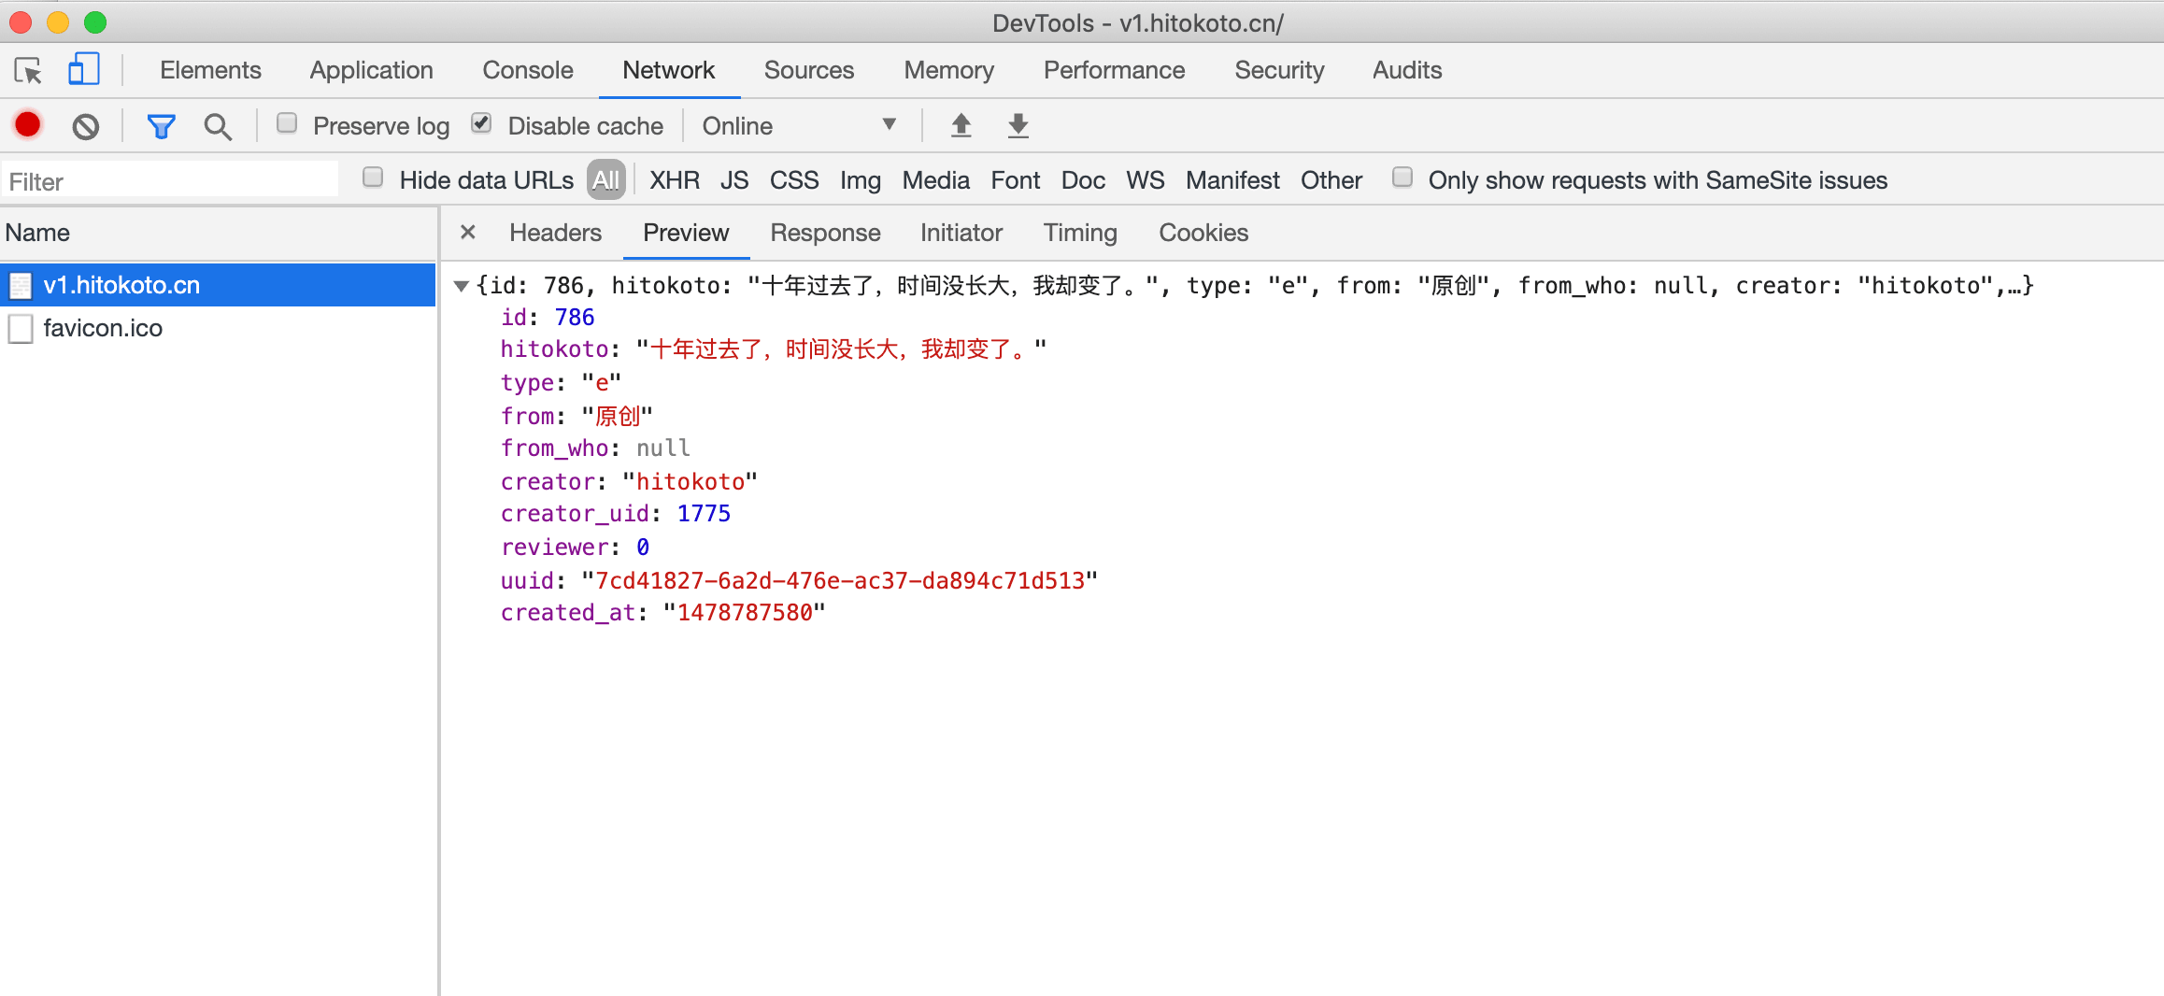
Task: Click the creator value "hitokoto"
Action: [690, 481]
